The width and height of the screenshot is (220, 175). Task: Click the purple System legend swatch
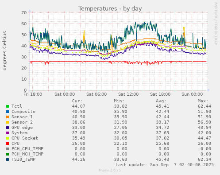[x=8, y=133]
